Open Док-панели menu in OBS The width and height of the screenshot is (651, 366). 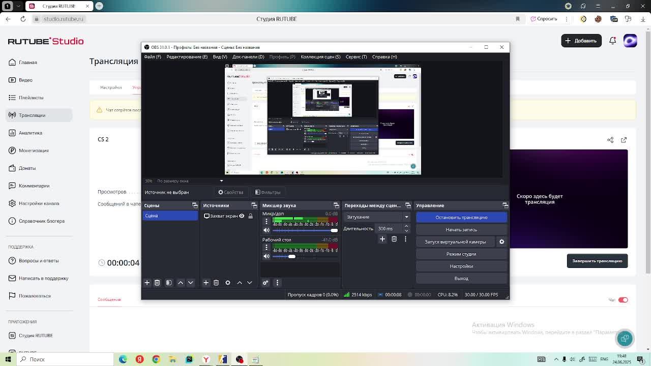click(x=248, y=57)
